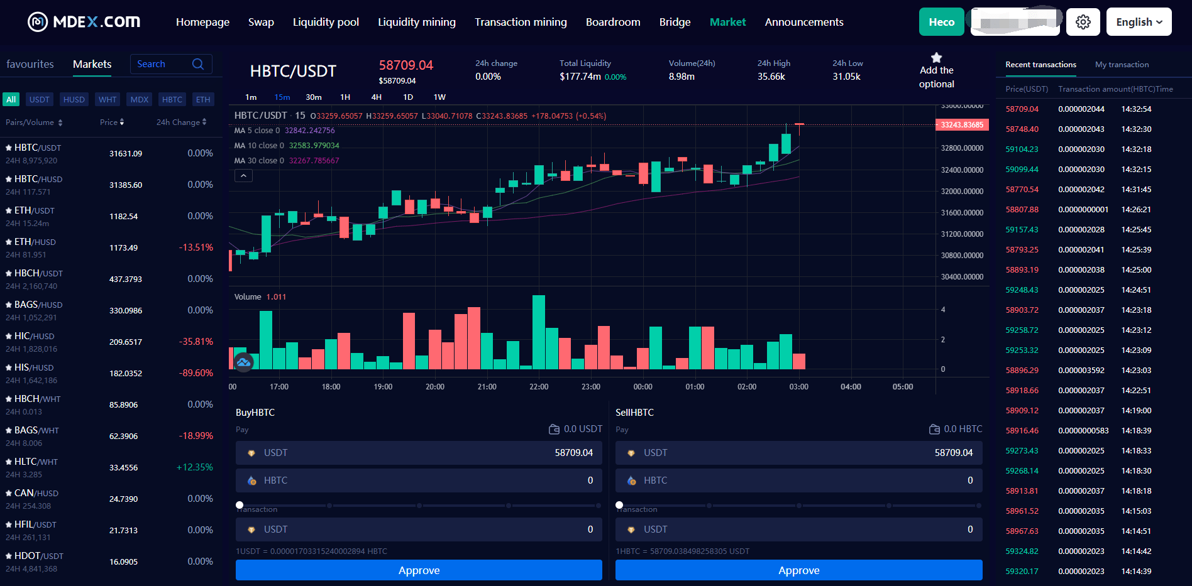Filter markets by MDX

[140, 99]
